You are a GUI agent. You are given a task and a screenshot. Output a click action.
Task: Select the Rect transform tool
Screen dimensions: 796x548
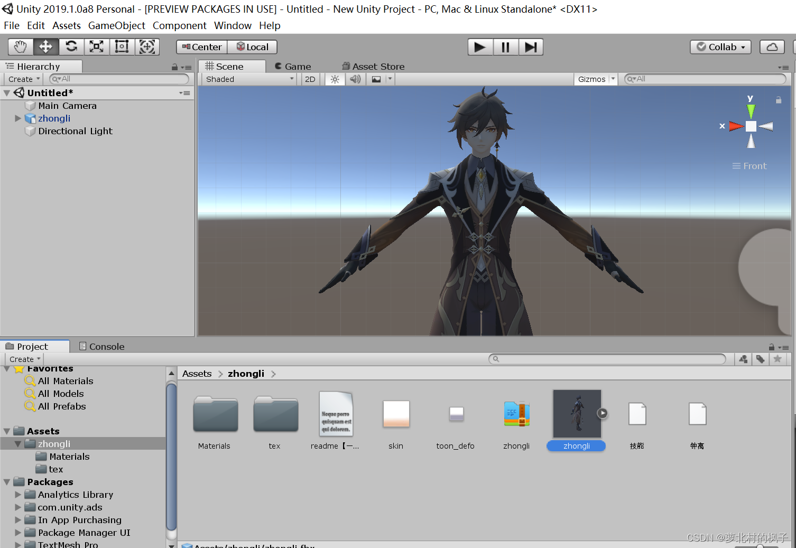pos(122,47)
